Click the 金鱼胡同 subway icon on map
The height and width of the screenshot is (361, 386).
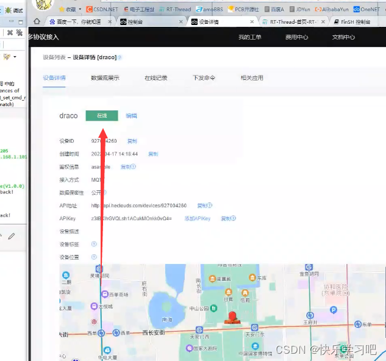309,267
